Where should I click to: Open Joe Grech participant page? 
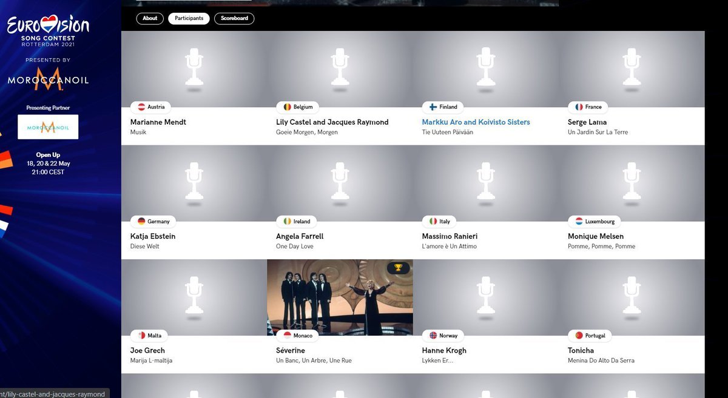[147, 351]
